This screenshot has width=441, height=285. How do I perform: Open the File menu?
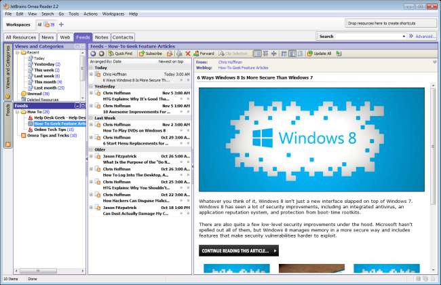tap(8, 14)
